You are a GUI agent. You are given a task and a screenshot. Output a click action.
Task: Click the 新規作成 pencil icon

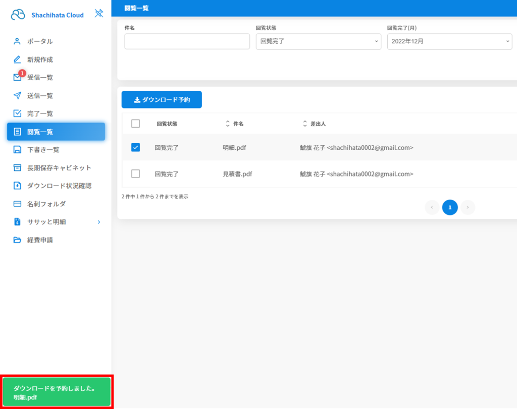point(17,60)
